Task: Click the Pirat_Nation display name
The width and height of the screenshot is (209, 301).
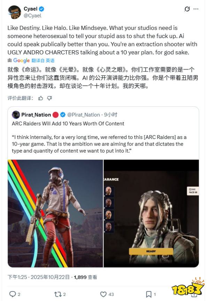Action: click(36, 115)
